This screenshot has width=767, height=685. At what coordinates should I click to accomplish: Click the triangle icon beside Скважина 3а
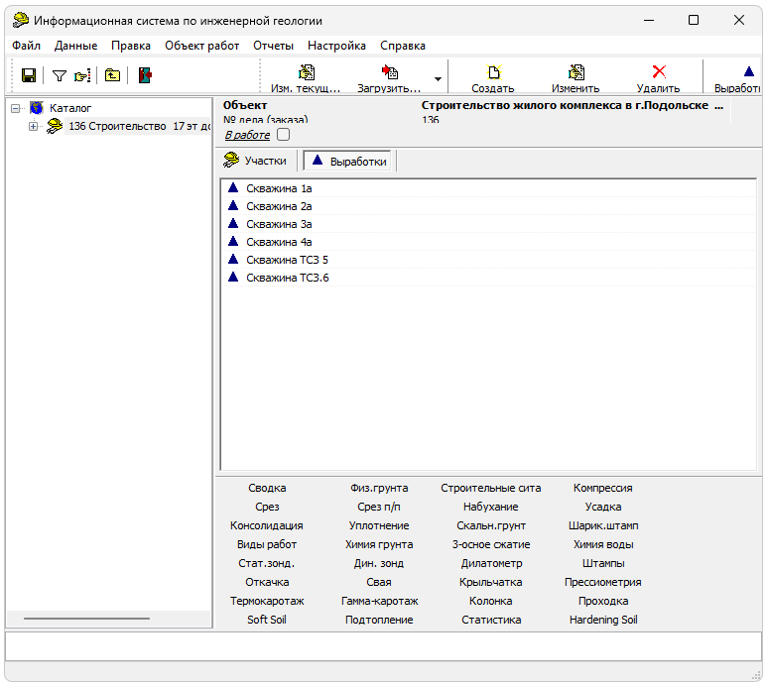(x=233, y=223)
